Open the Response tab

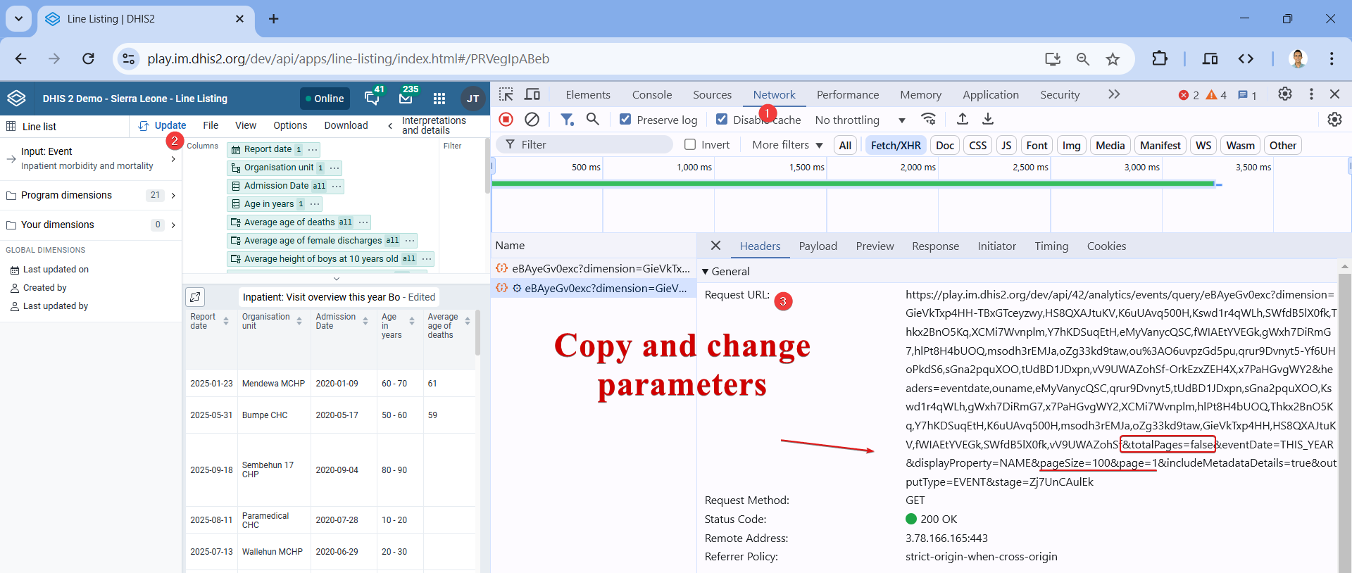(x=935, y=246)
